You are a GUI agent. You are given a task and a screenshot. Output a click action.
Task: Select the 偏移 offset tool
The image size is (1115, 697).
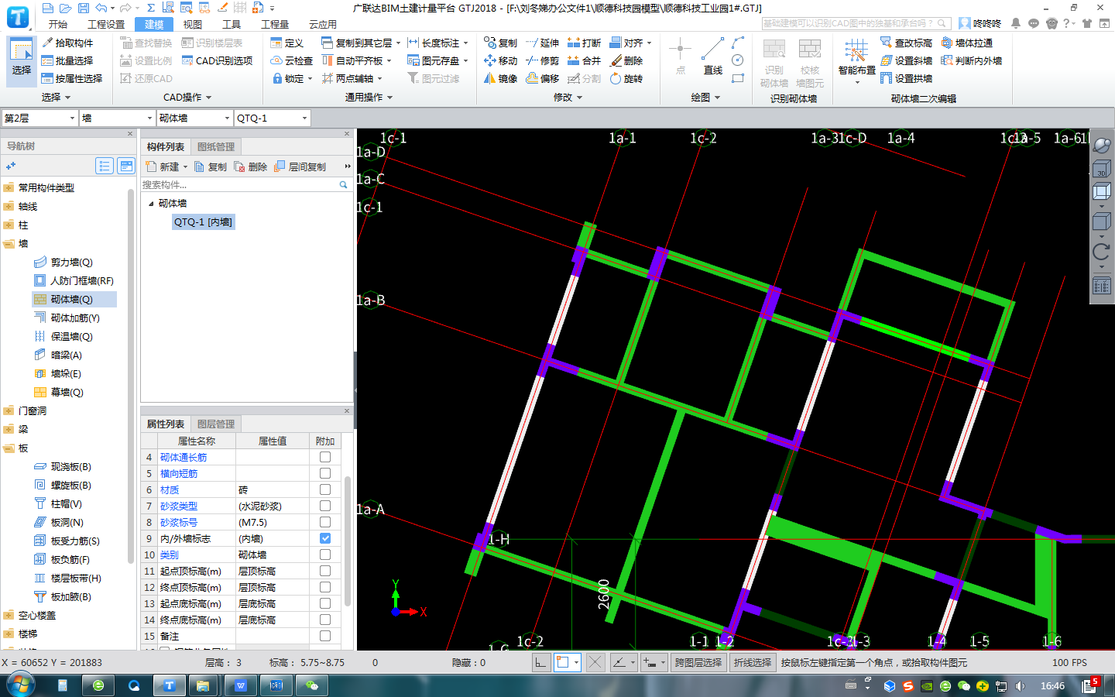(542, 78)
